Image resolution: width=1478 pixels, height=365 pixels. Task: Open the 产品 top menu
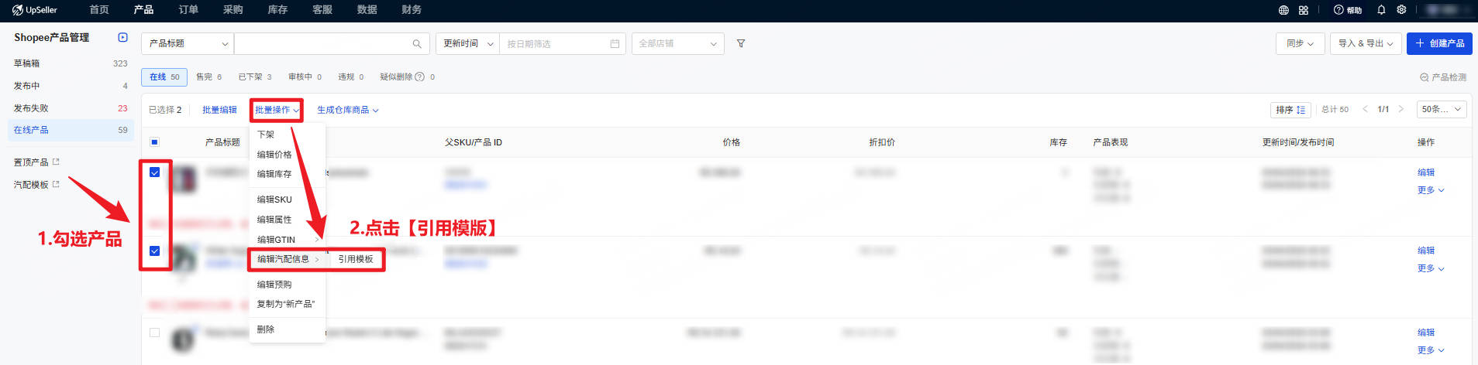tap(143, 10)
